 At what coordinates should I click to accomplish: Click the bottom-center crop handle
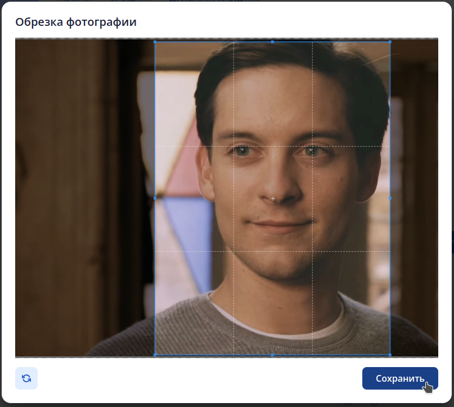coord(273,355)
